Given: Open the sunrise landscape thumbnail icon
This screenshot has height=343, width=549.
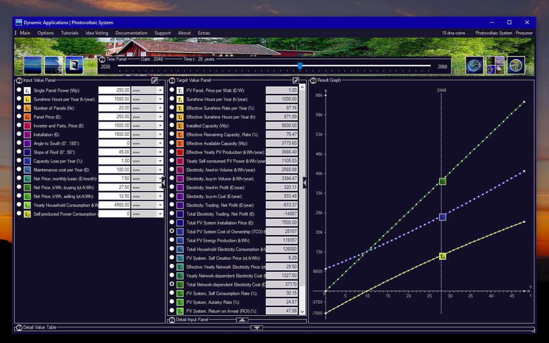Looking at the screenshot, I should pos(33,65).
